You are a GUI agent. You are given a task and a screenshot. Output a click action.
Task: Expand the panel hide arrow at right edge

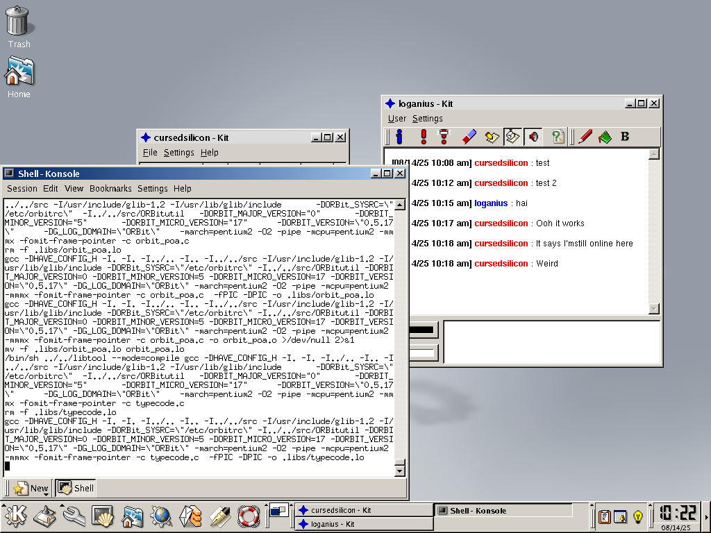pos(706,516)
